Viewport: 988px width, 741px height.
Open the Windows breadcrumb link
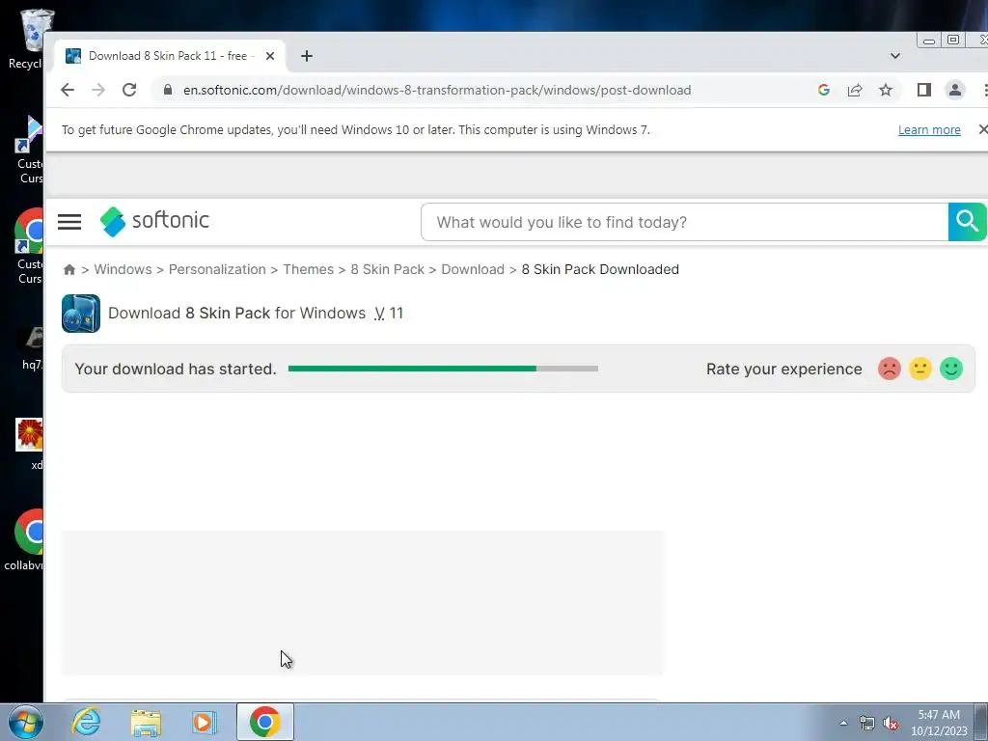click(x=123, y=270)
